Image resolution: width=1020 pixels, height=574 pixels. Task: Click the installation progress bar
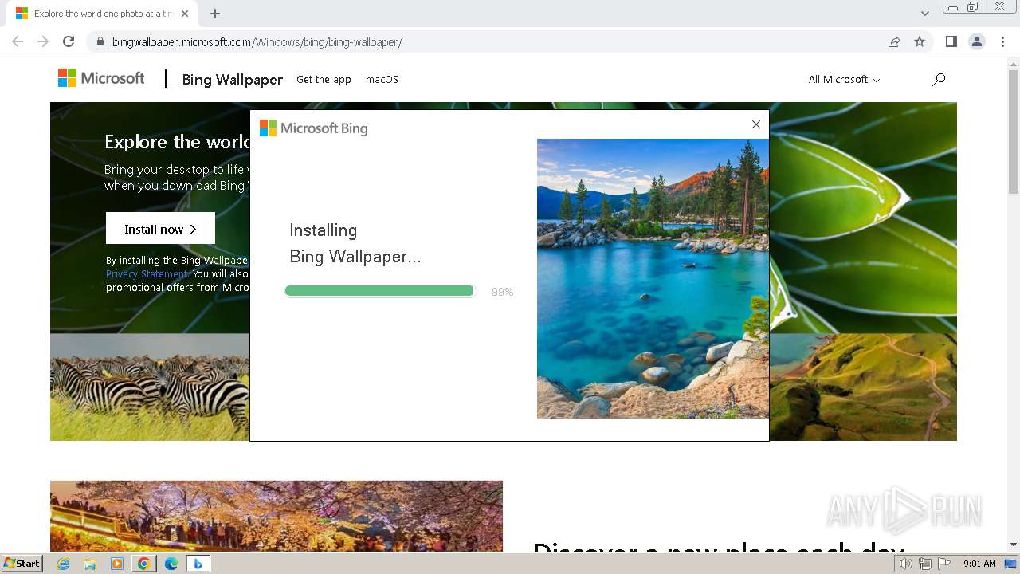380,291
